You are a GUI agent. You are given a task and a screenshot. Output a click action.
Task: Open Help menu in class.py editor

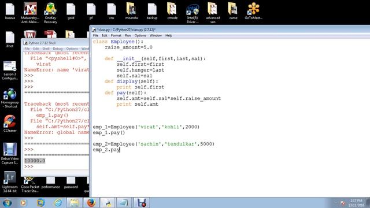click(169, 35)
